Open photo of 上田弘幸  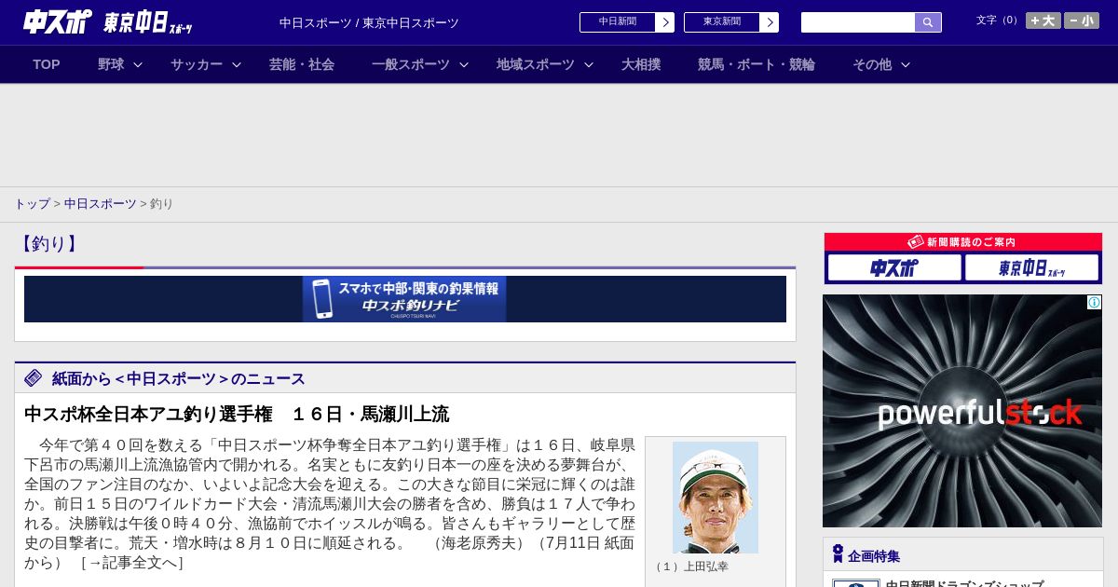point(716,498)
